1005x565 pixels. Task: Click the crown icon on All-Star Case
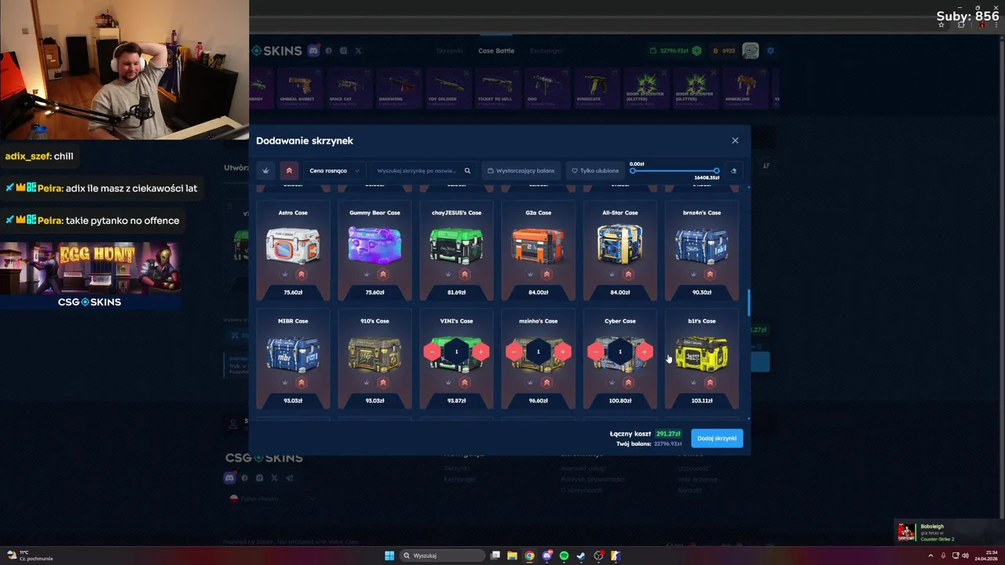click(x=612, y=274)
